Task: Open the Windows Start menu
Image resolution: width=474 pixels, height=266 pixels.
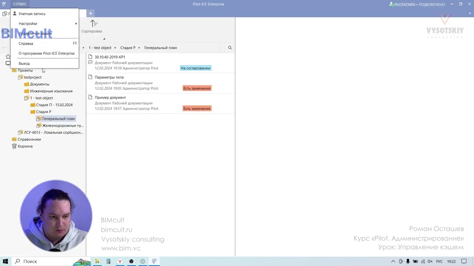Action: coord(5,262)
